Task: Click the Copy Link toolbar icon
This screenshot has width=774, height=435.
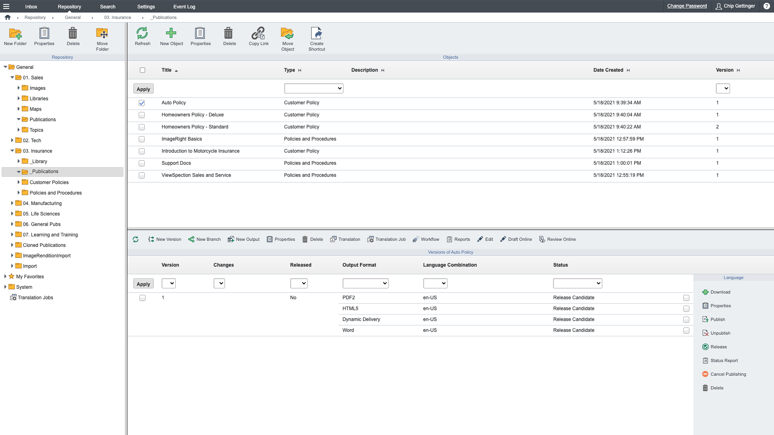Action: (x=258, y=33)
